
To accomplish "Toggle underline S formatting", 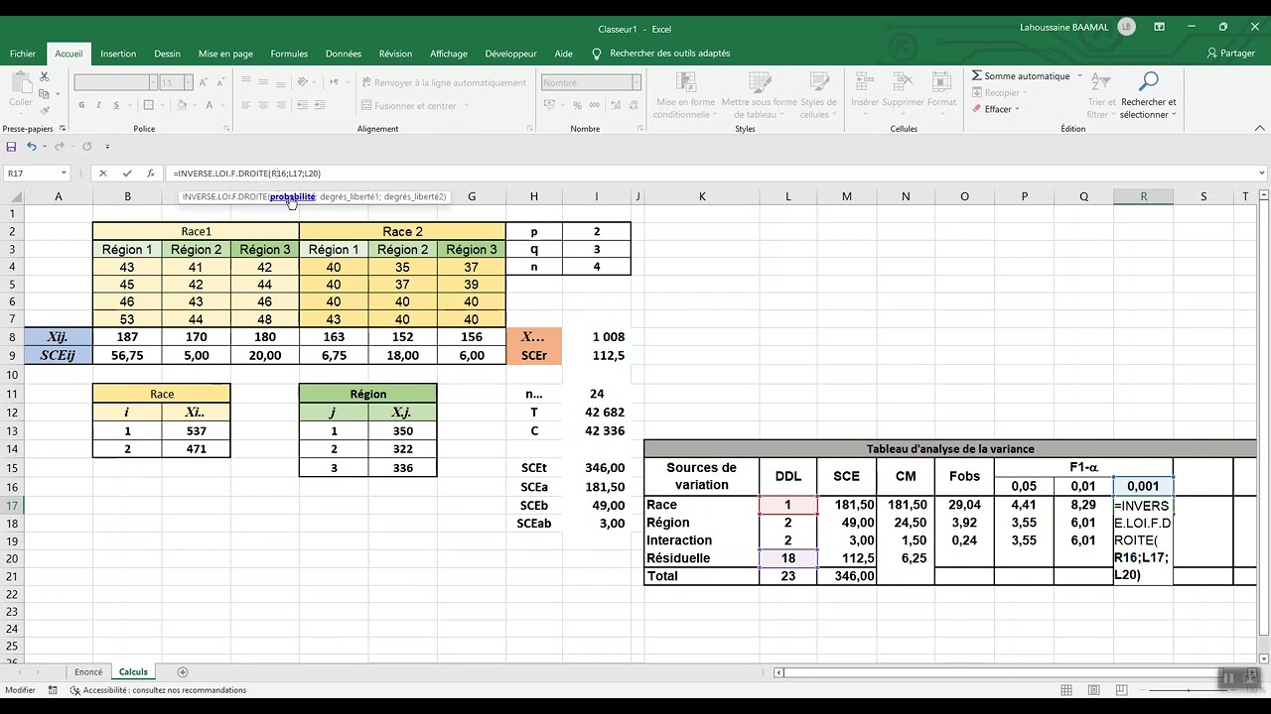I will point(116,105).
